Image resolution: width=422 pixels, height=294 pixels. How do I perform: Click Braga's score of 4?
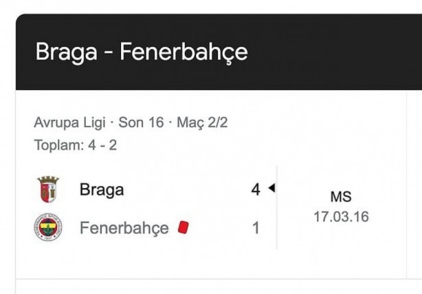click(x=256, y=190)
